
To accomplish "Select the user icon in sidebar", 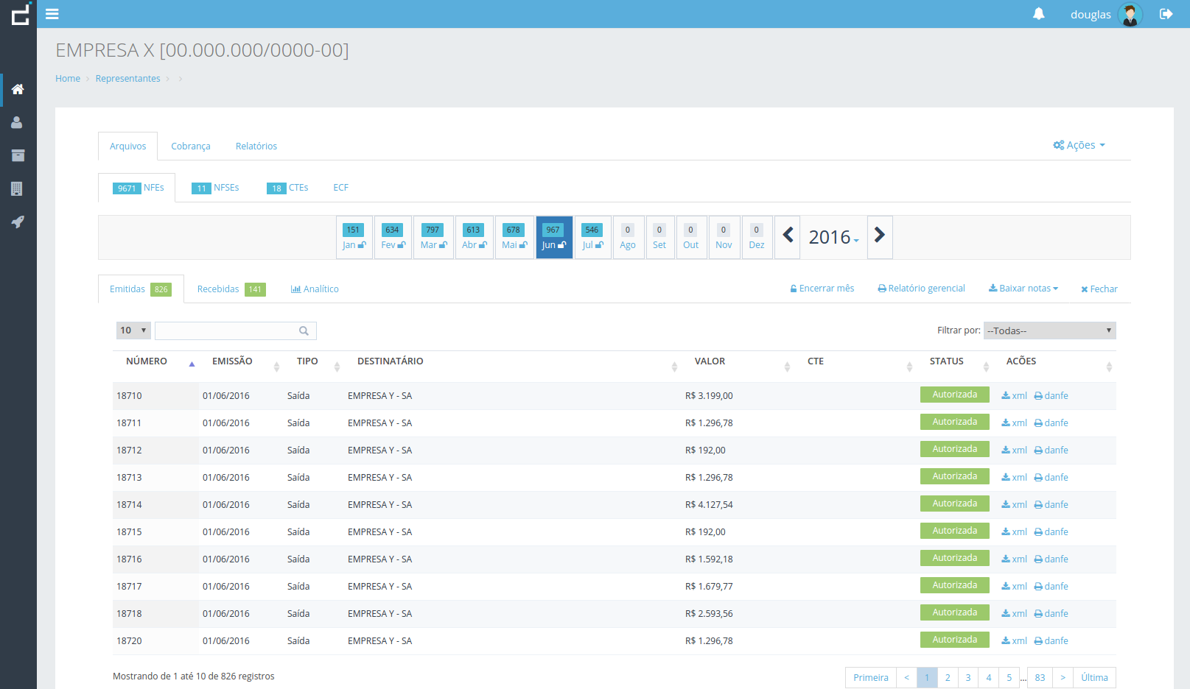I will [x=18, y=122].
